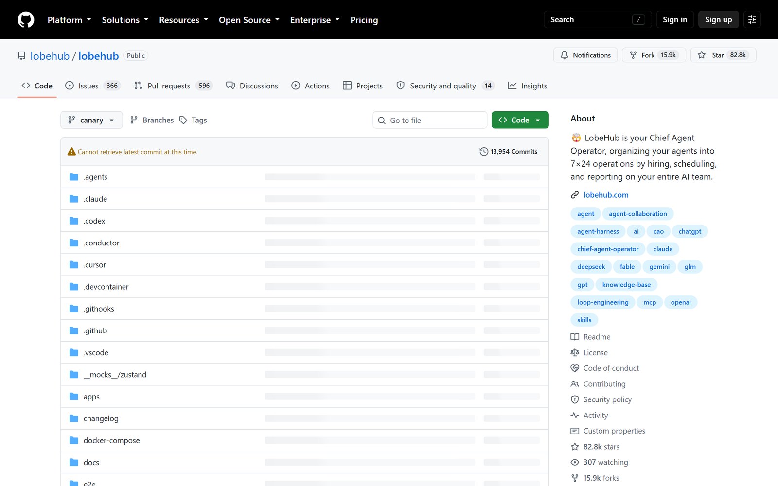Click the .githooks folder icon
778x486 pixels.
[x=74, y=309]
